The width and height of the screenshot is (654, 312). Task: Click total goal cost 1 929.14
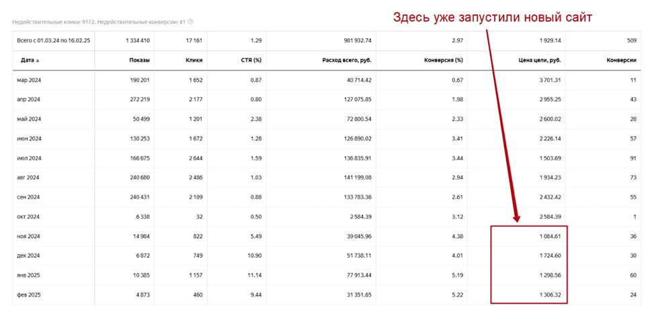548,41
